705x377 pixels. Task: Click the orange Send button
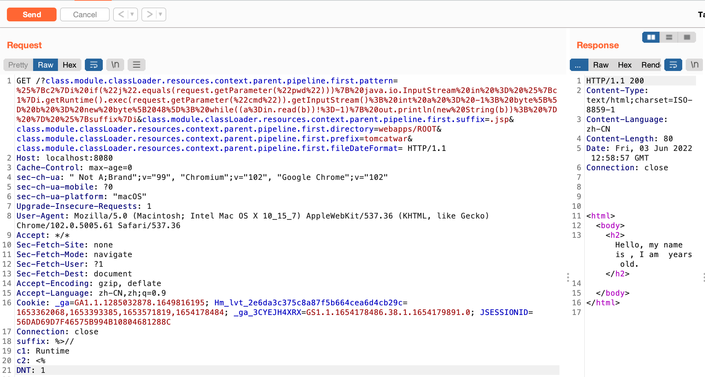point(32,14)
